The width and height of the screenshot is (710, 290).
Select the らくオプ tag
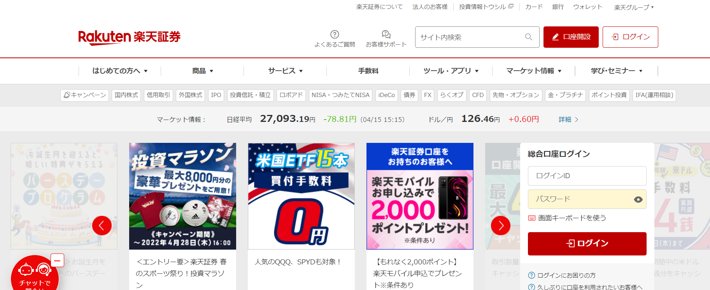click(x=452, y=95)
